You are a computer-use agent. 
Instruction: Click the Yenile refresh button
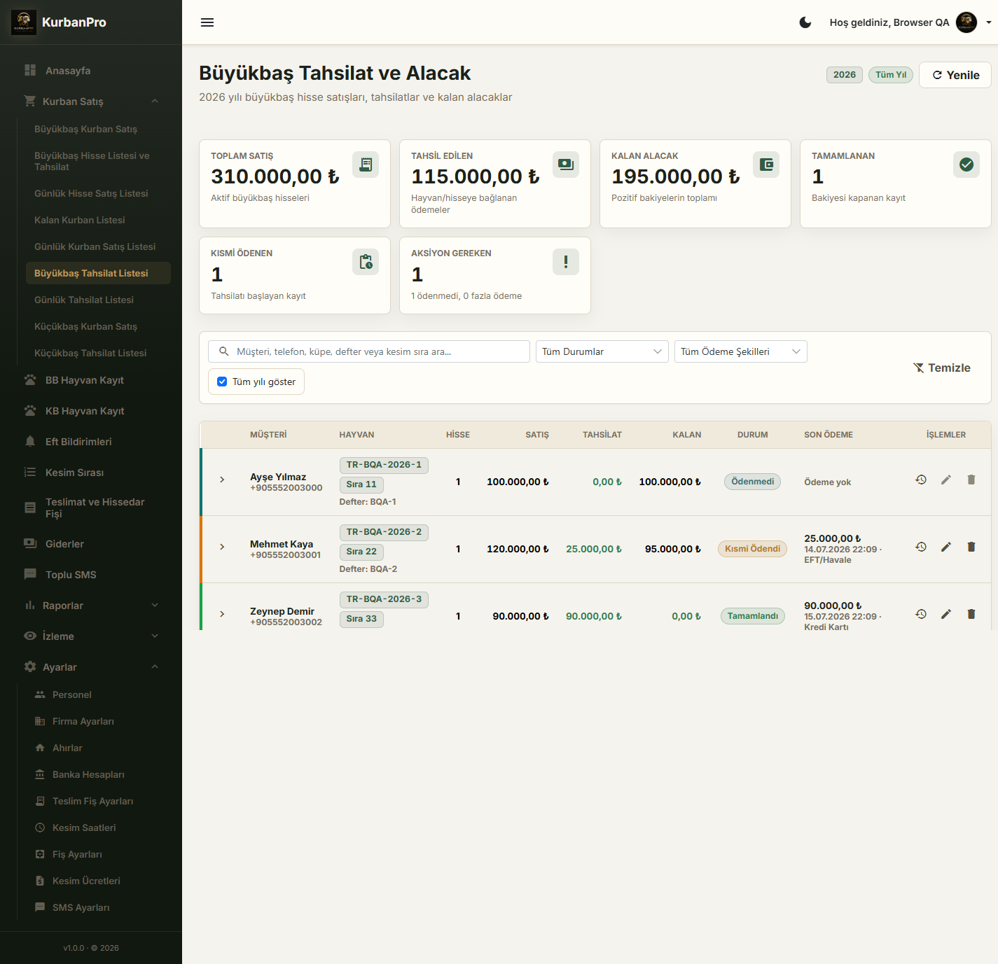(x=955, y=75)
